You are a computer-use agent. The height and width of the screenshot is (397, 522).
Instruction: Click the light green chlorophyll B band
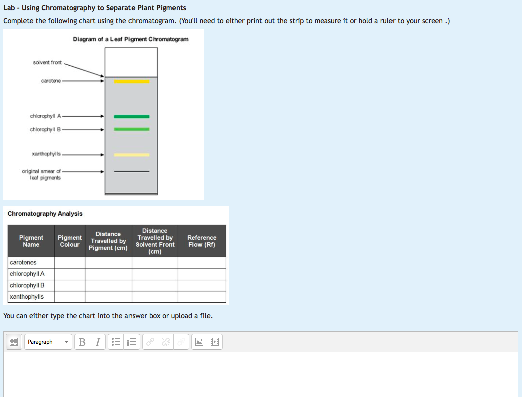point(132,129)
